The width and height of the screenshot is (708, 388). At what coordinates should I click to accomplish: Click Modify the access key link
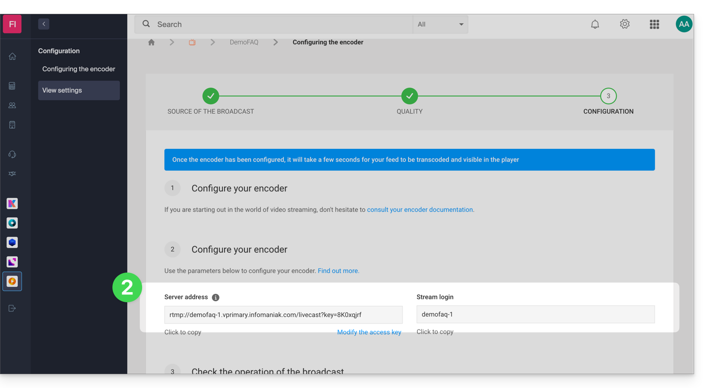click(x=369, y=332)
